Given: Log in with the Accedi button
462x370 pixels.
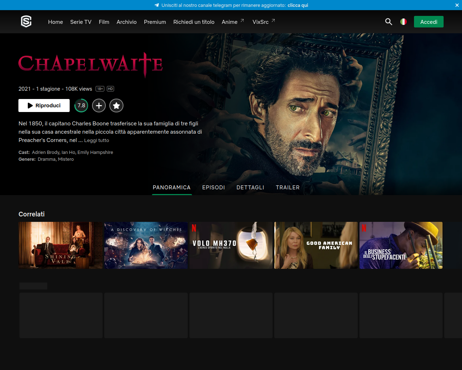Looking at the screenshot, I should coord(429,22).
